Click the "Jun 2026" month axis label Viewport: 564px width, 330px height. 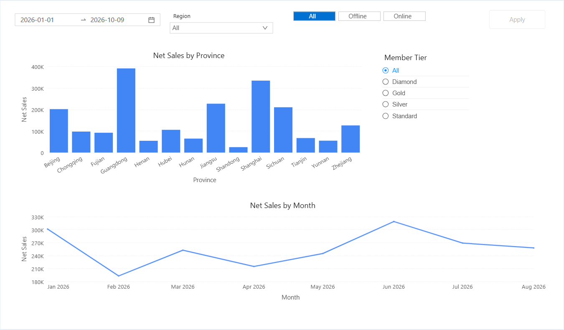pos(394,287)
